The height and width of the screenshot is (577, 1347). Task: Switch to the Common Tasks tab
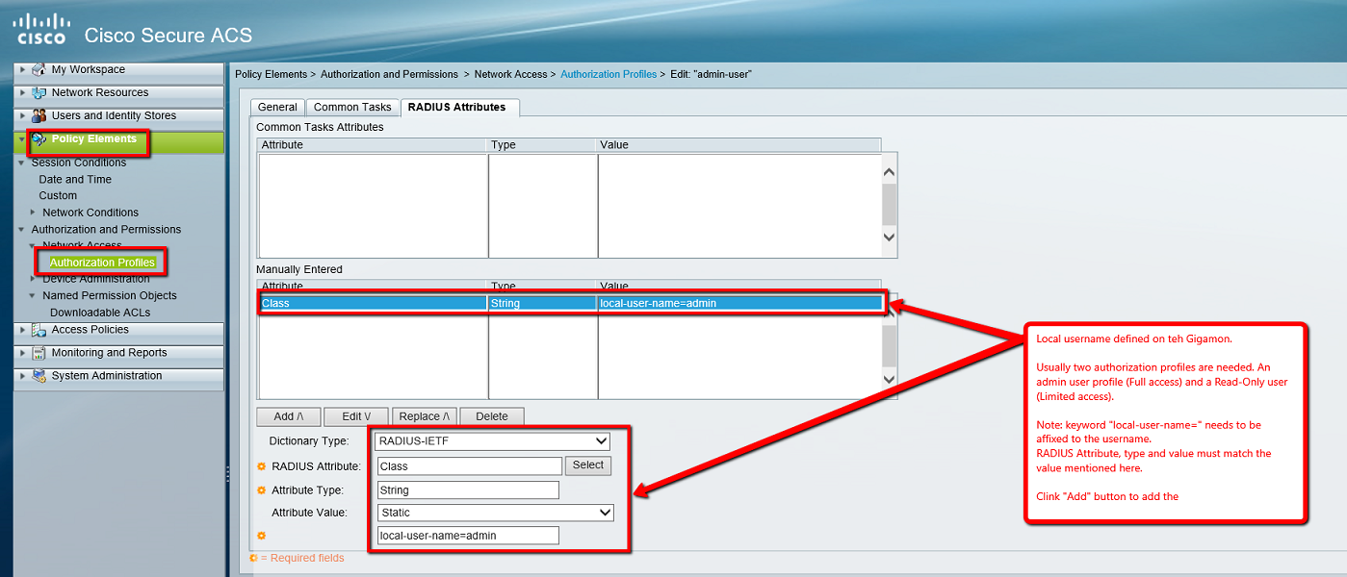352,107
